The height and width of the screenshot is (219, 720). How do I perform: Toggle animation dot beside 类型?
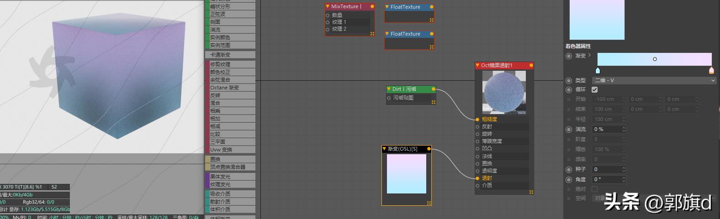(569, 80)
